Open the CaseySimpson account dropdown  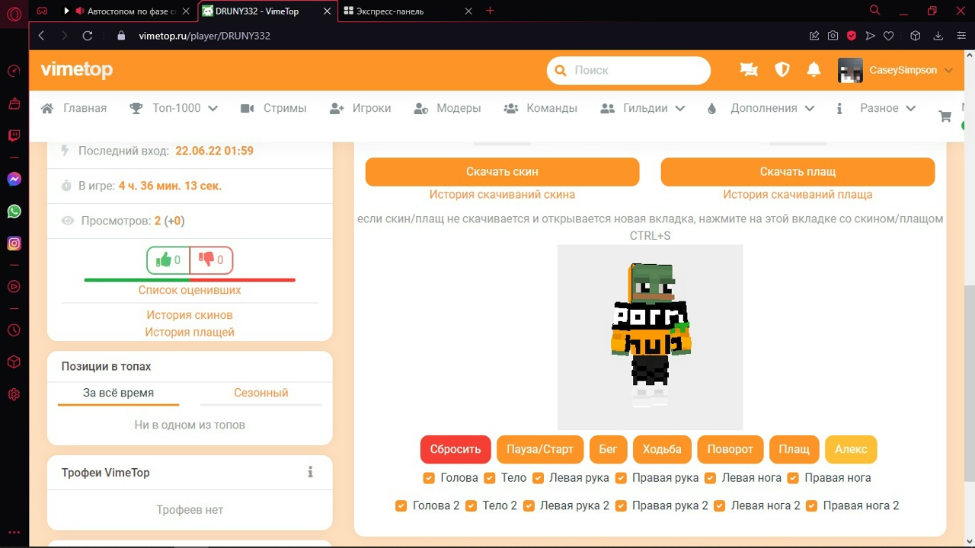pos(911,69)
